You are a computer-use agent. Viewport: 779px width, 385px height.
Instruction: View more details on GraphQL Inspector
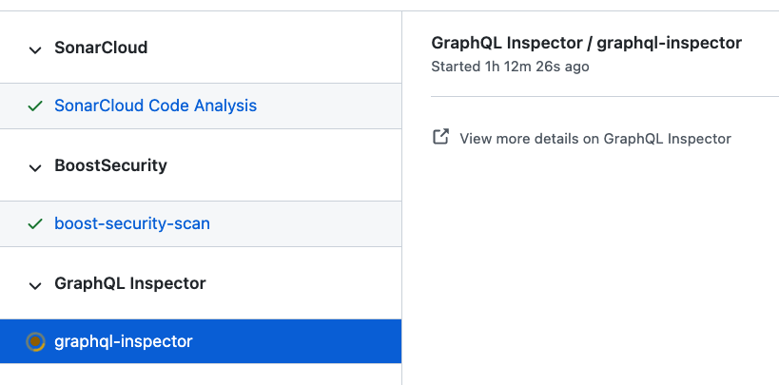point(594,139)
